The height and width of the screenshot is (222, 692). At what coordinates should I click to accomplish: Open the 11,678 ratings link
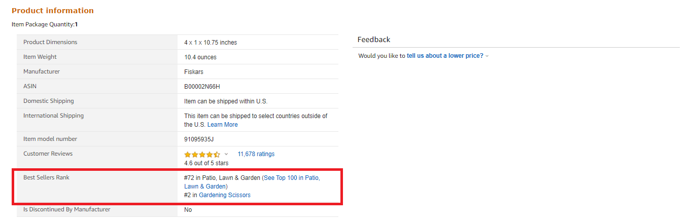point(256,154)
